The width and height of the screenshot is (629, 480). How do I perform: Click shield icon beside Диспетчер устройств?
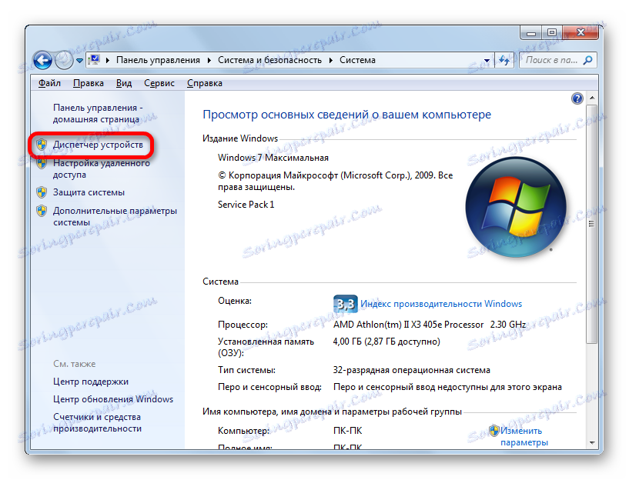pyautogui.click(x=42, y=145)
